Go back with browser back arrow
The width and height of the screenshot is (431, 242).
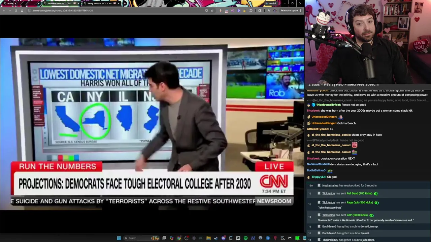4,10
